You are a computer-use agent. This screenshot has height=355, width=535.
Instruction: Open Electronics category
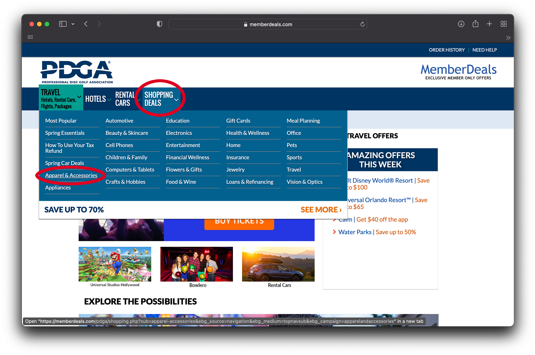click(179, 133)
